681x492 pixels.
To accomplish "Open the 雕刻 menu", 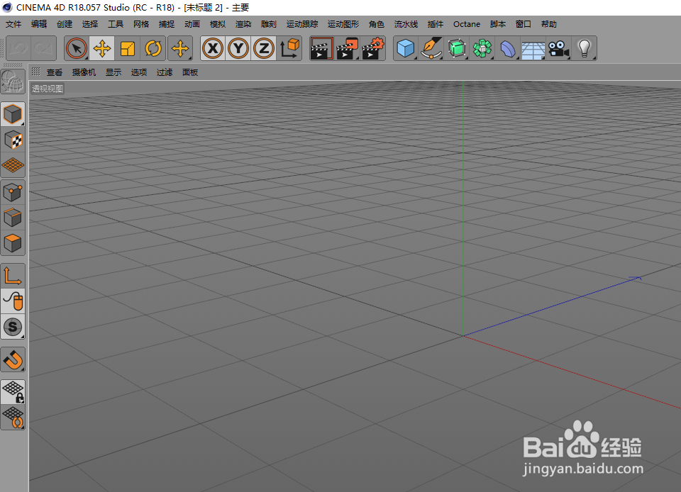I will click(268, 24).
